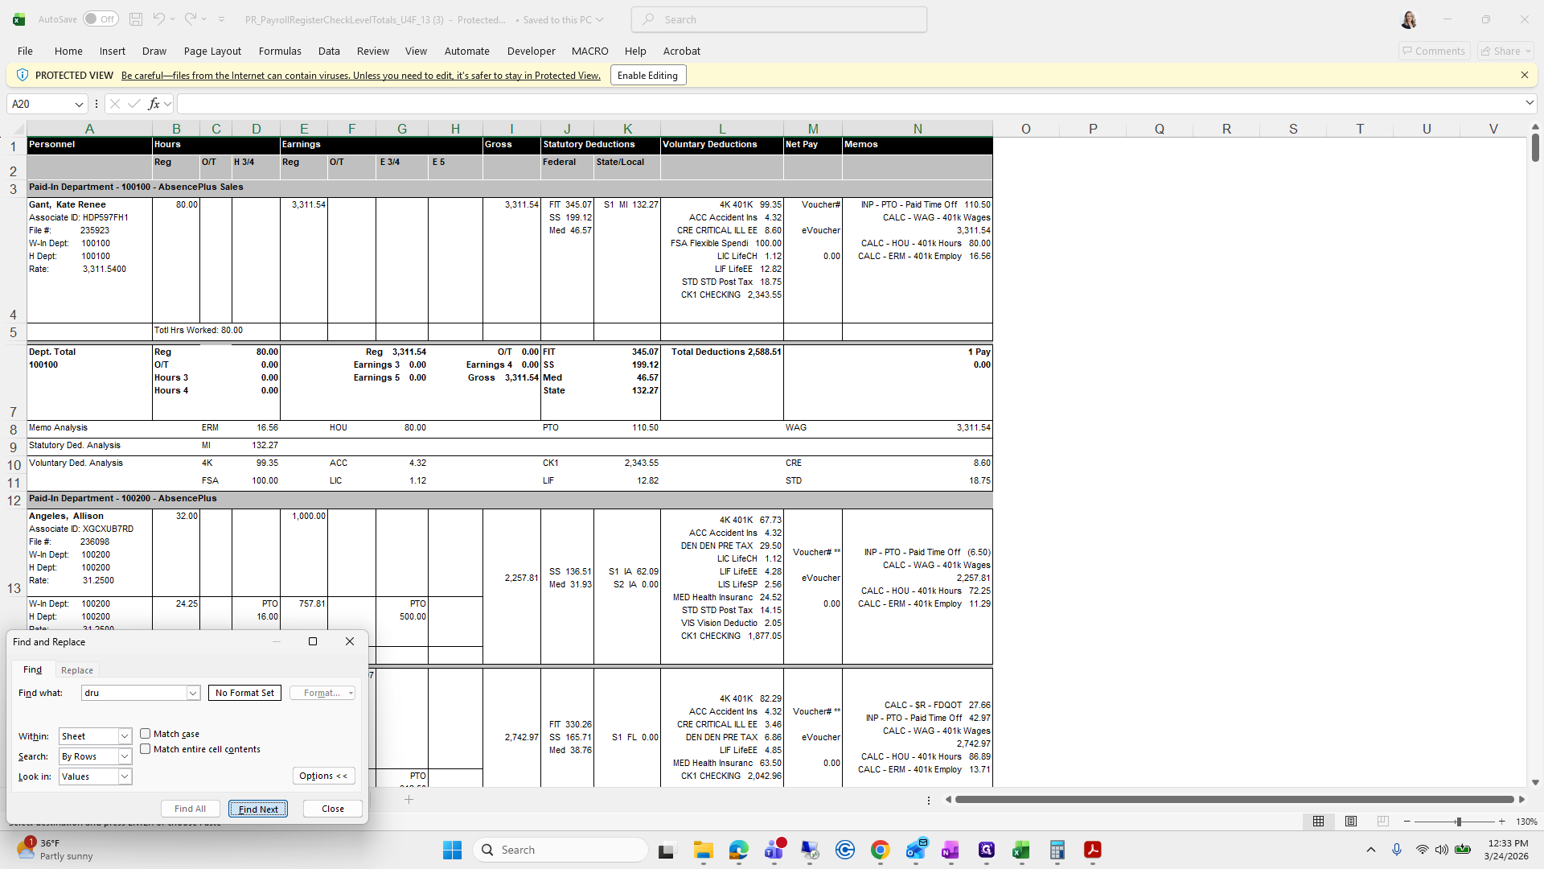Dismiss the Protected View warning bar
Screen dimensions: 1544x869
click(1524, 75)
